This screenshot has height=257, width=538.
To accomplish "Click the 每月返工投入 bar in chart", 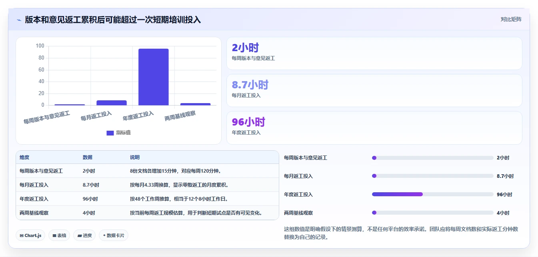I will click(x=112, y=103).
